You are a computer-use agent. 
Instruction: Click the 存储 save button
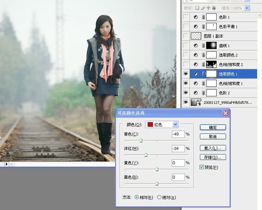(x=213, y=157)
